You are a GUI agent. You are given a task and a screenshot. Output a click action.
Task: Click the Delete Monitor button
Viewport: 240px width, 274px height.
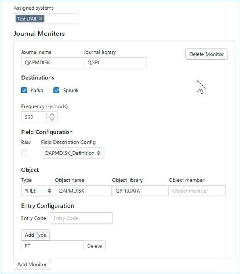pos(206,54)
